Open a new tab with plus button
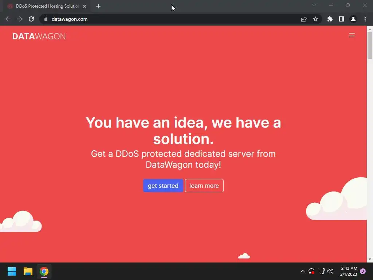The width and height of the screenshot is (373, 280). click(x=98, y=6)
